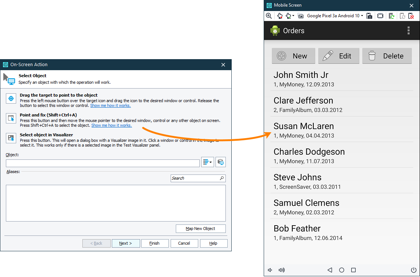Screen dimensions: 420x277
Task: Click the Android Orders app icon
Action: [x=275, y=30]
